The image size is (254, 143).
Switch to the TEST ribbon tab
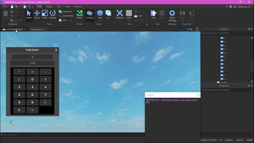(59, 6)
